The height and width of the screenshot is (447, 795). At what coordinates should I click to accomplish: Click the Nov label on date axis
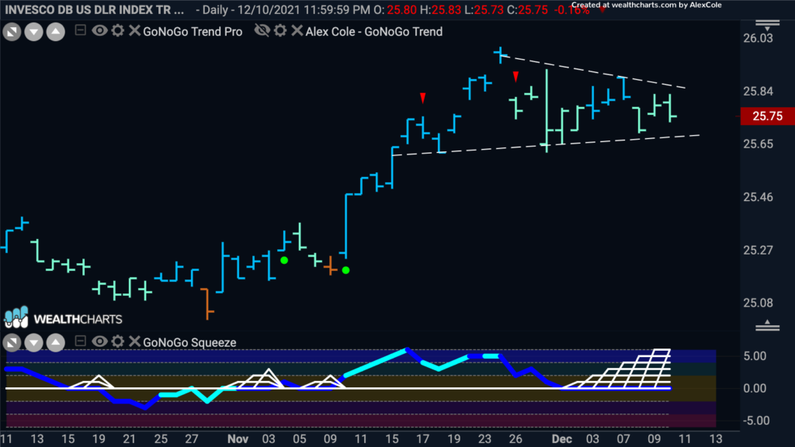click(x=238, y=439)
